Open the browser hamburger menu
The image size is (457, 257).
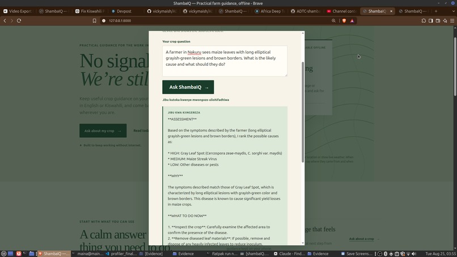pyautogui.click(x=452, y=21)
